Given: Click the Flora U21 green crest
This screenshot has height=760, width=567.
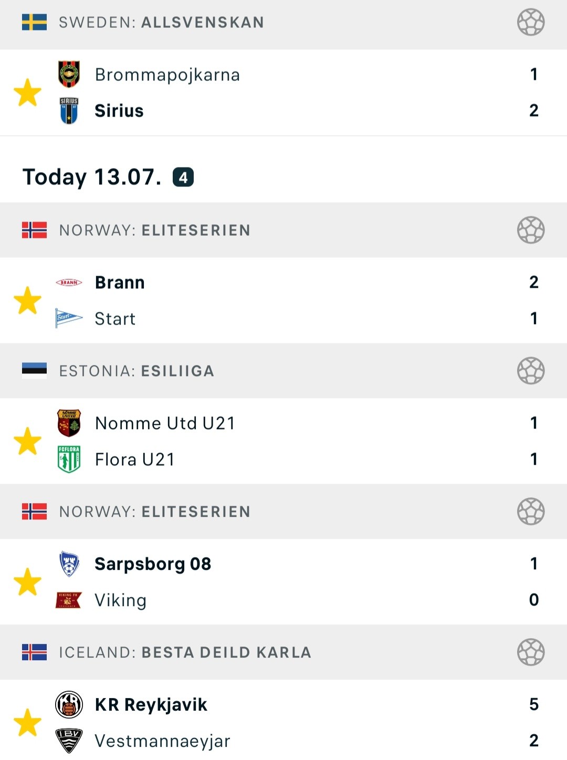Looking at the screenshot, I should tap(69, 460).
